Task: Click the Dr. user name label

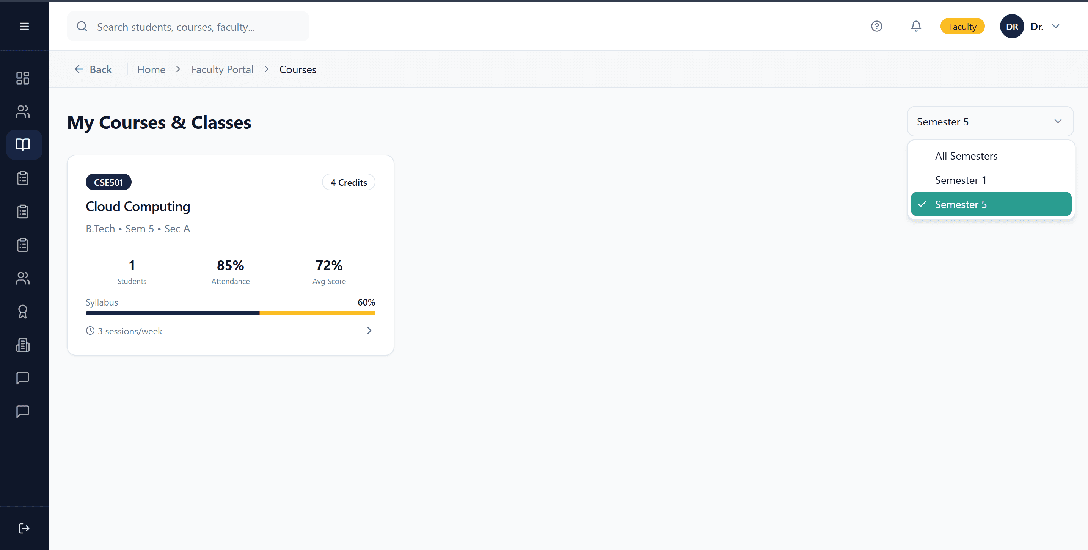Action: [x=1037, y=26]
